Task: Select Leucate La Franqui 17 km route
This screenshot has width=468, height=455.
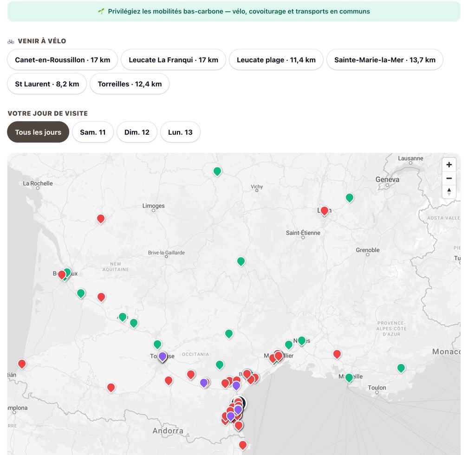Action: coord(174,60)
